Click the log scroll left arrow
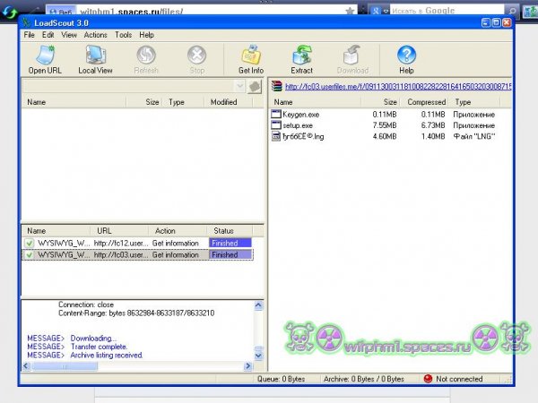Screen dimensions: 538x403 coord(26,366)
